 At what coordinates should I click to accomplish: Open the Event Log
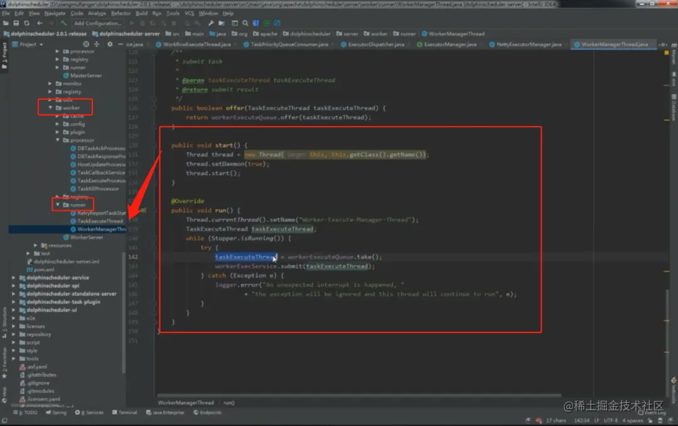coord(651,413)
